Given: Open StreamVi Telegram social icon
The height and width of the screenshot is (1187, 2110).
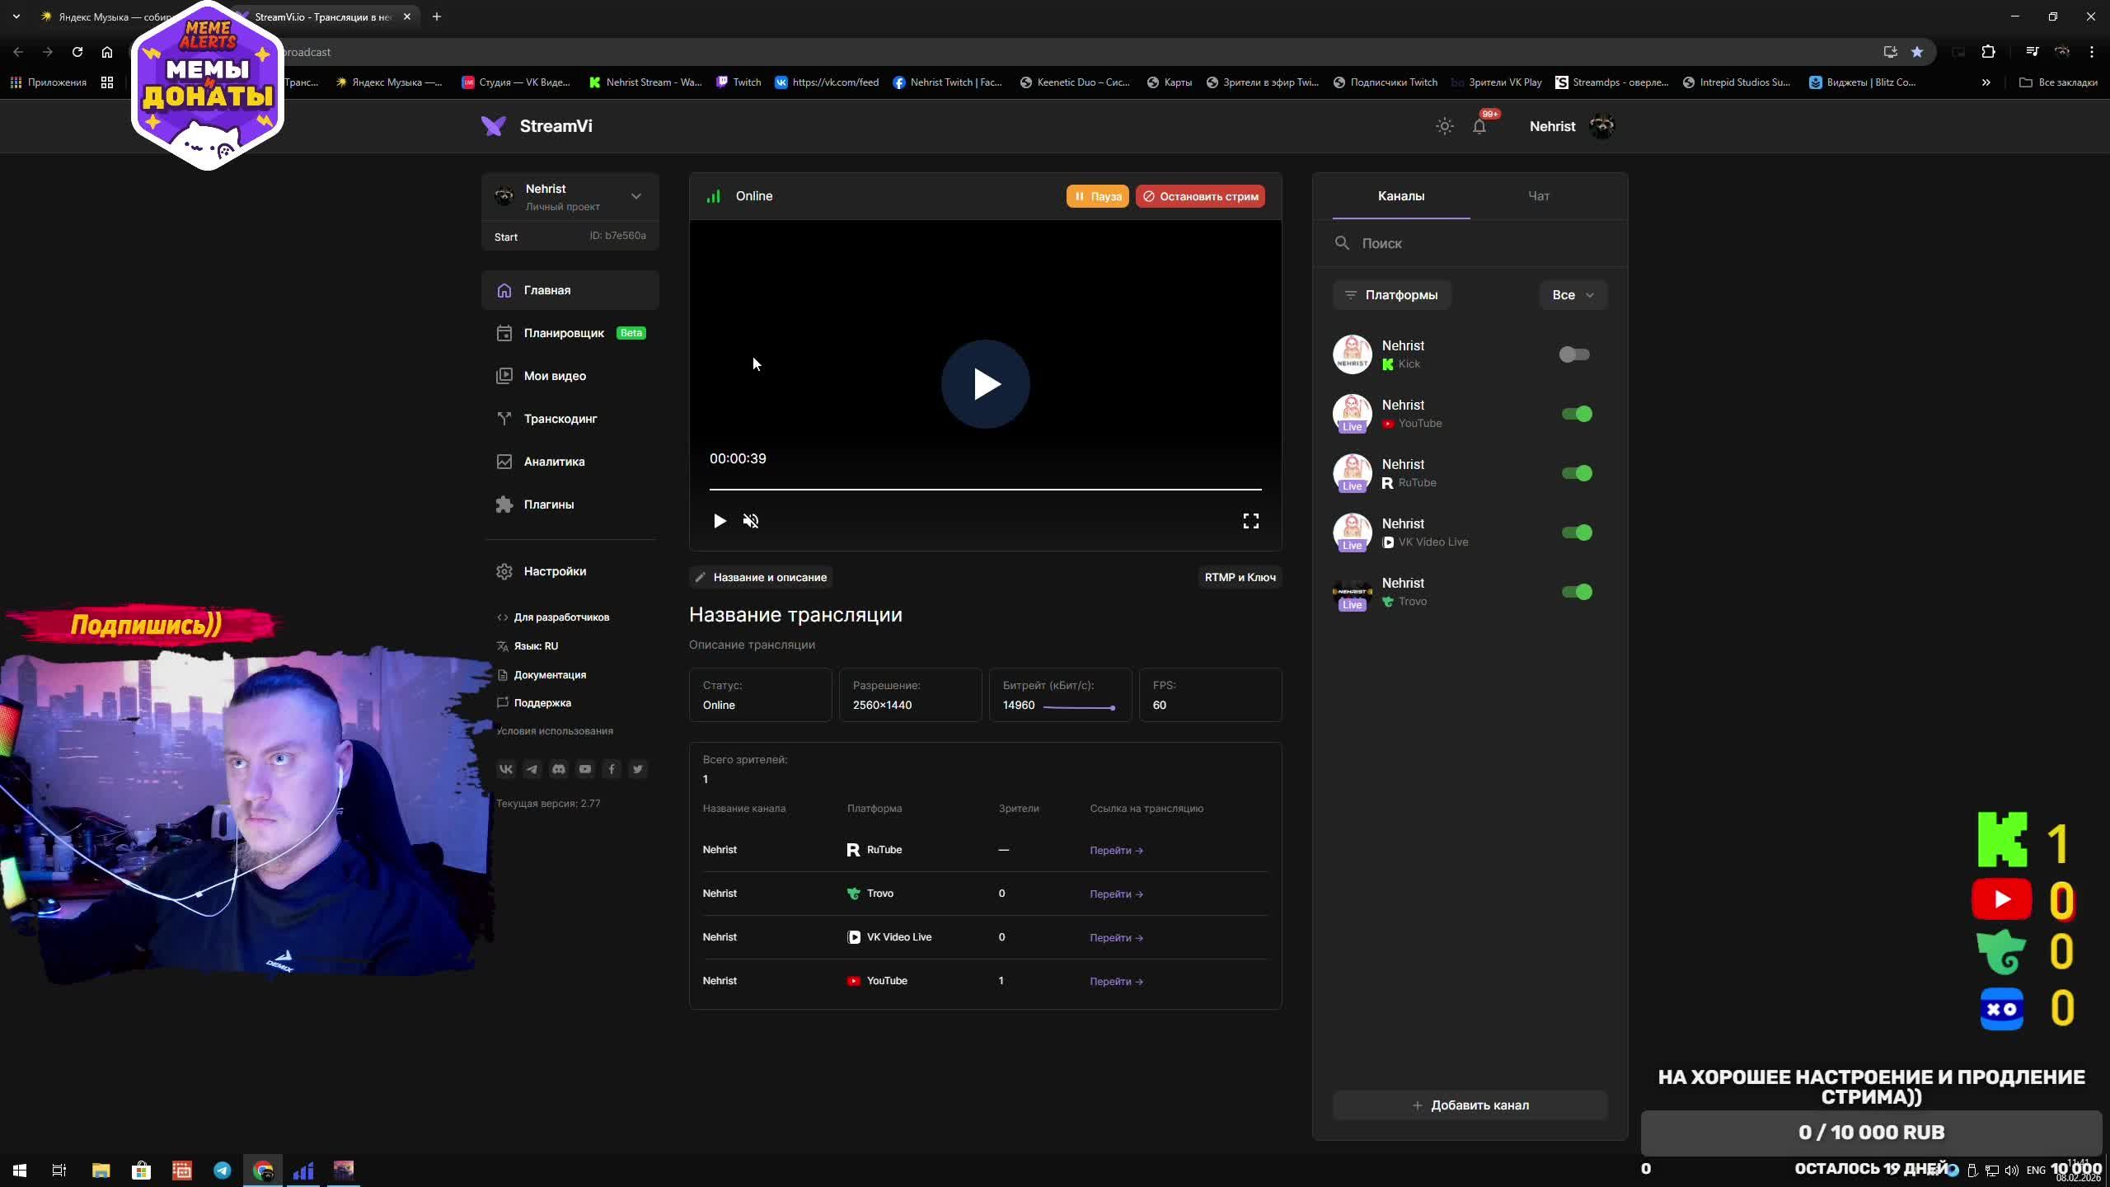Looking at the screenshot, I should pyautogui.click(x=532, y=769).
